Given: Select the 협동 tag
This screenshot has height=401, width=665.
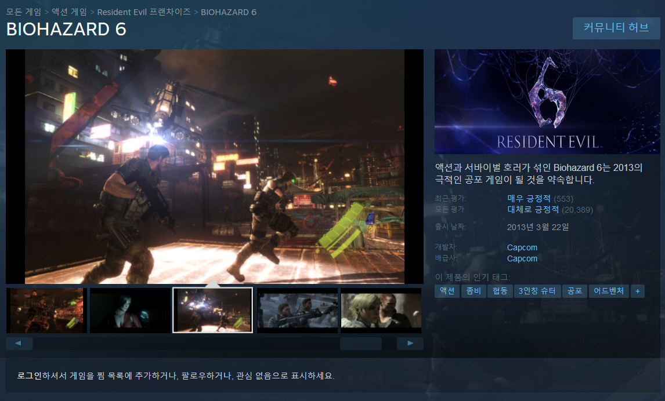Looking at the screenshot, I should click(500, 291).
